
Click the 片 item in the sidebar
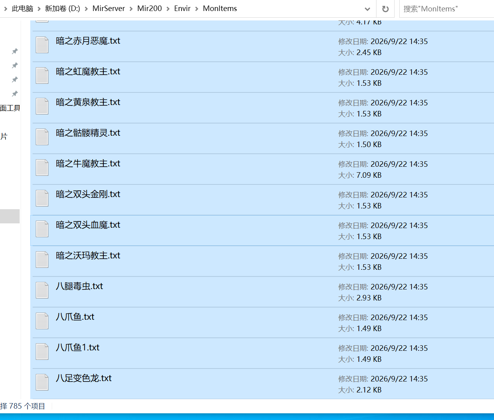tap(4, 136)
